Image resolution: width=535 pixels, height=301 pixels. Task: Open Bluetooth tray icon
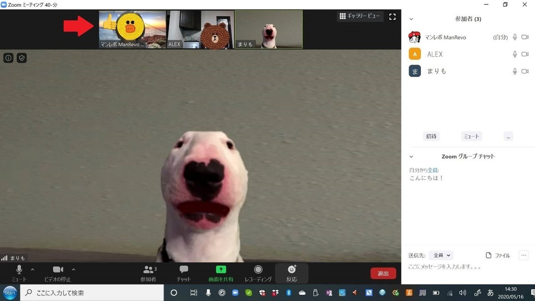tap(288, 293)
